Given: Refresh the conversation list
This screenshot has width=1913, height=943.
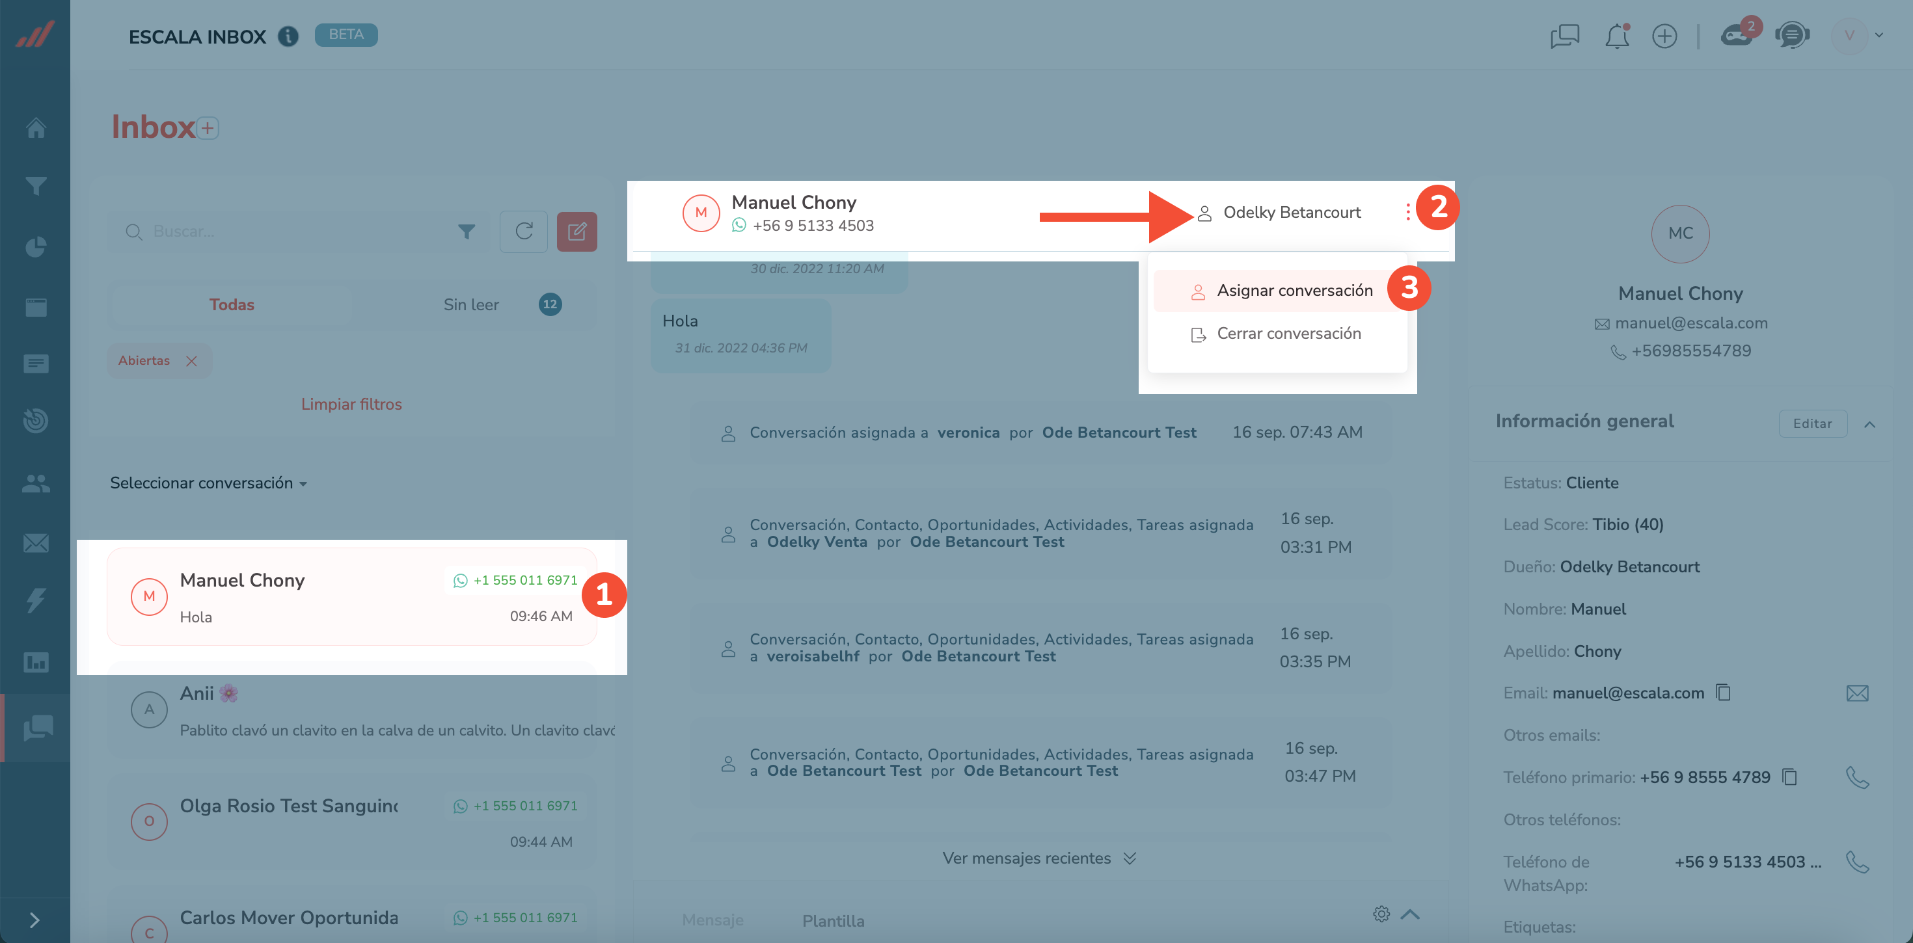Looking at the screenshot, I should [524, 232].
